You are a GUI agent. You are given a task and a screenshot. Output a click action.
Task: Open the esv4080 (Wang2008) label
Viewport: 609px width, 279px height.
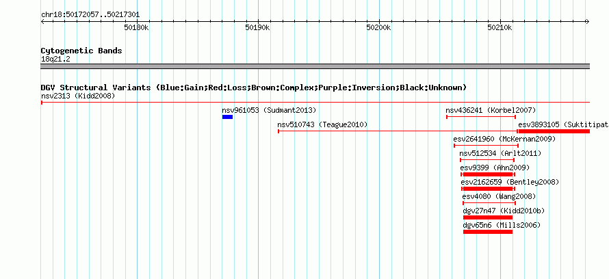coord(499,196)
